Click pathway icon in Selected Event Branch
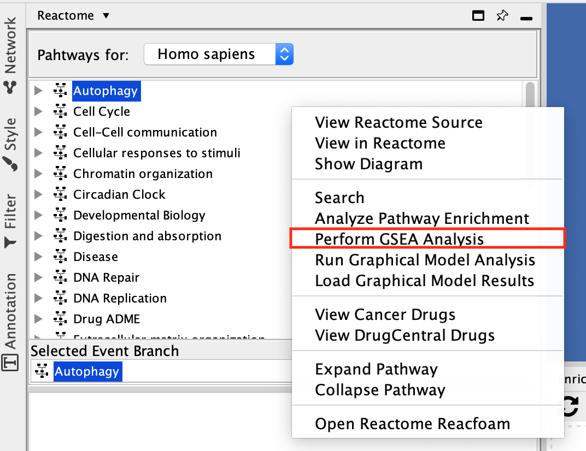This screenshot has height=451, width=586. (x=42, y=372)
